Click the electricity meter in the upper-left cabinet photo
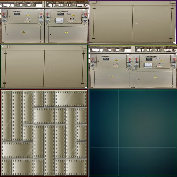This screenshot has width=177, height=177. pos(59,20)
